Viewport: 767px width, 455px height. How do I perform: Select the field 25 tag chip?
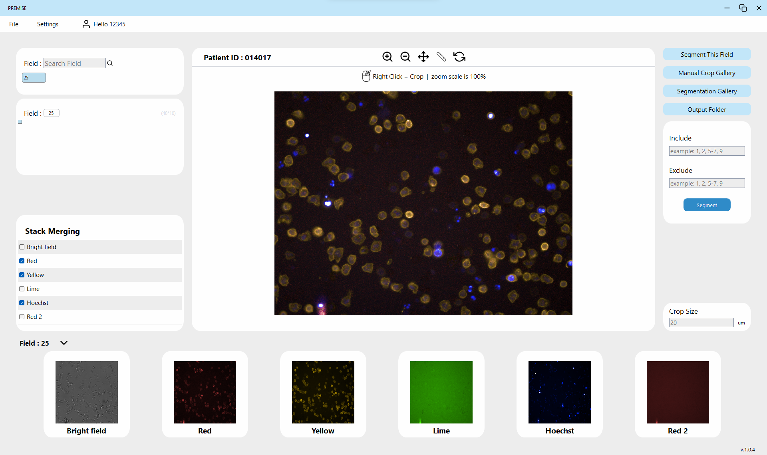(34, 77)
